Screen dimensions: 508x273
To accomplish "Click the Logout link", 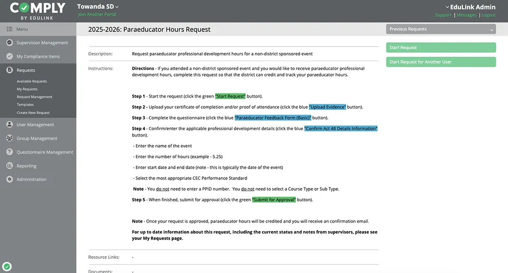I will 488,15.
